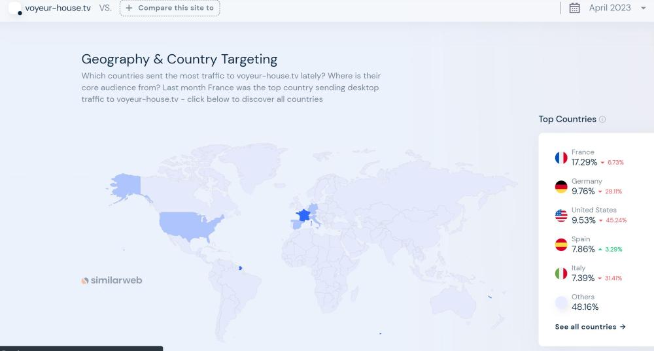Click the Top Countries info icon
The height and width of the screenshot is (351, 654).
click(602, 120)
